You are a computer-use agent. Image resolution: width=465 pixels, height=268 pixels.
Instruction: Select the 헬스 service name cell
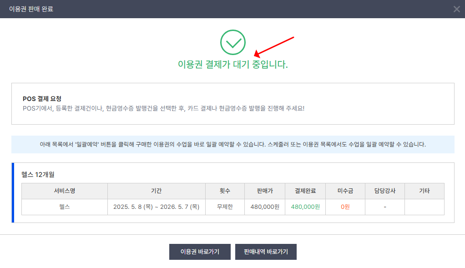[65, 207]
